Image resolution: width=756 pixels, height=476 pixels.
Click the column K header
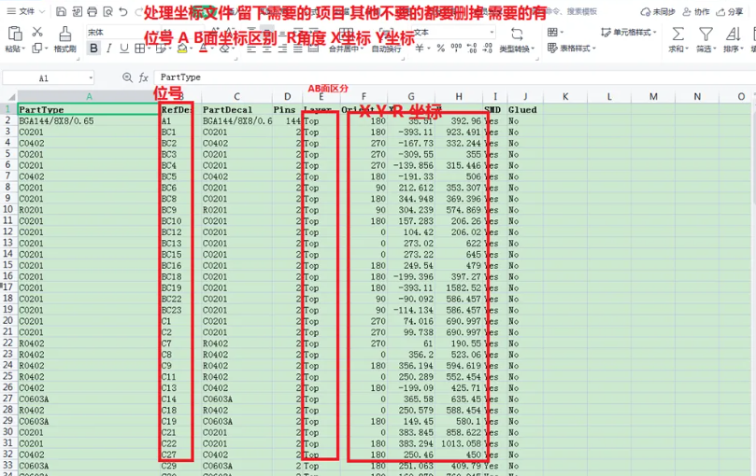coord(565,96)
